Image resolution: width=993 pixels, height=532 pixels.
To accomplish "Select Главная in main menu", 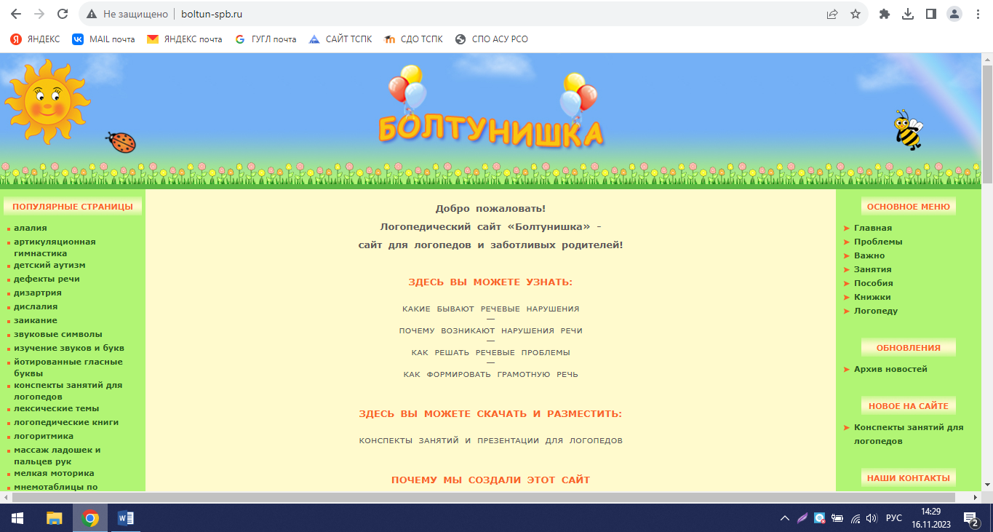I will coord(873,228).
